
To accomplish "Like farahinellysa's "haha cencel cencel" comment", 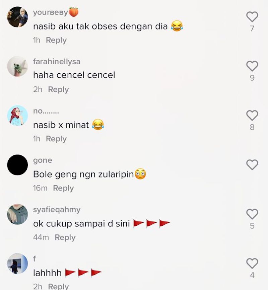I will pos(252,66).
